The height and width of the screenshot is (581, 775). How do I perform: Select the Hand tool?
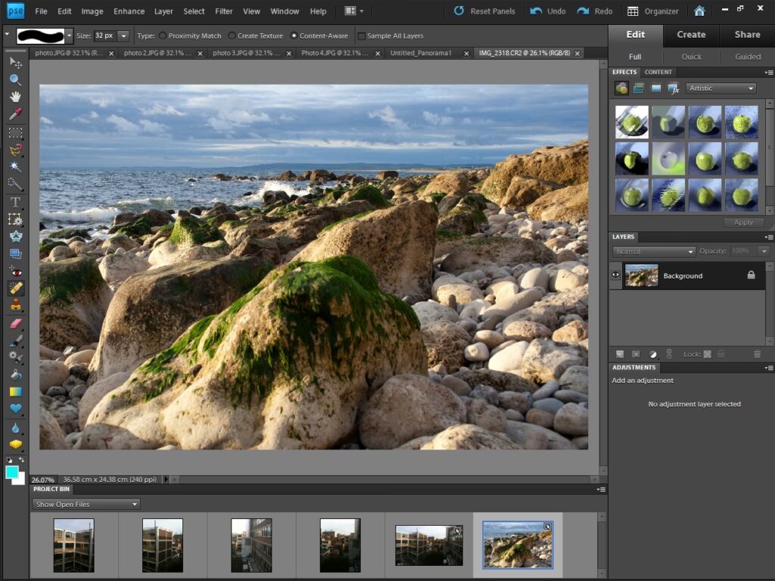tap(15, 97)
